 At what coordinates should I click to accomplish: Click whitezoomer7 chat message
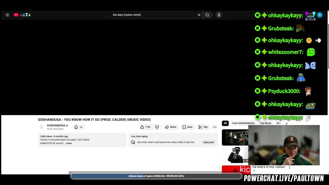click(285, 52)
